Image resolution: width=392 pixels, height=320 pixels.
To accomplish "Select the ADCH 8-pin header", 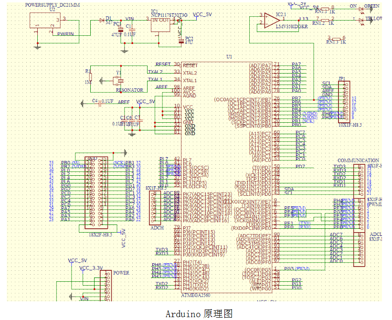I will (155, 208).
